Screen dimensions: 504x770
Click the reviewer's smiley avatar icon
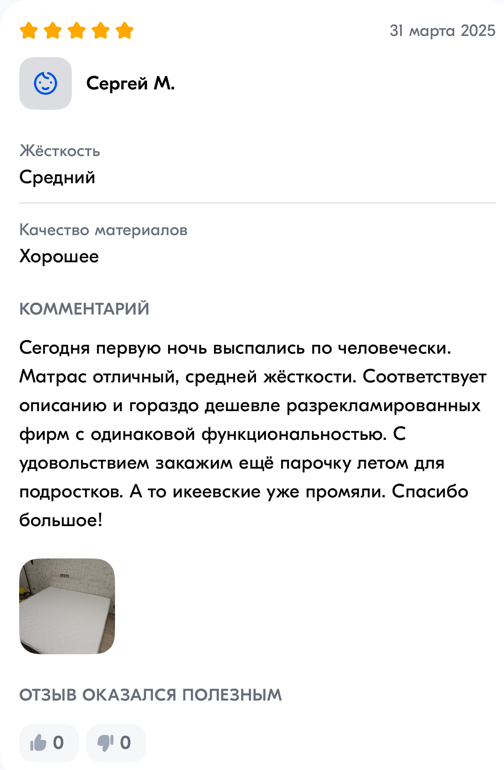pyautogui.click(x=46, y=83)
